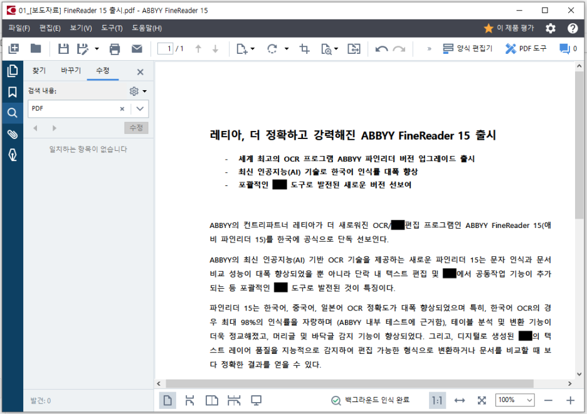Screen dimensions: 587x414
Task: Zoom in with plus button
Action: (x=570, y=401)
